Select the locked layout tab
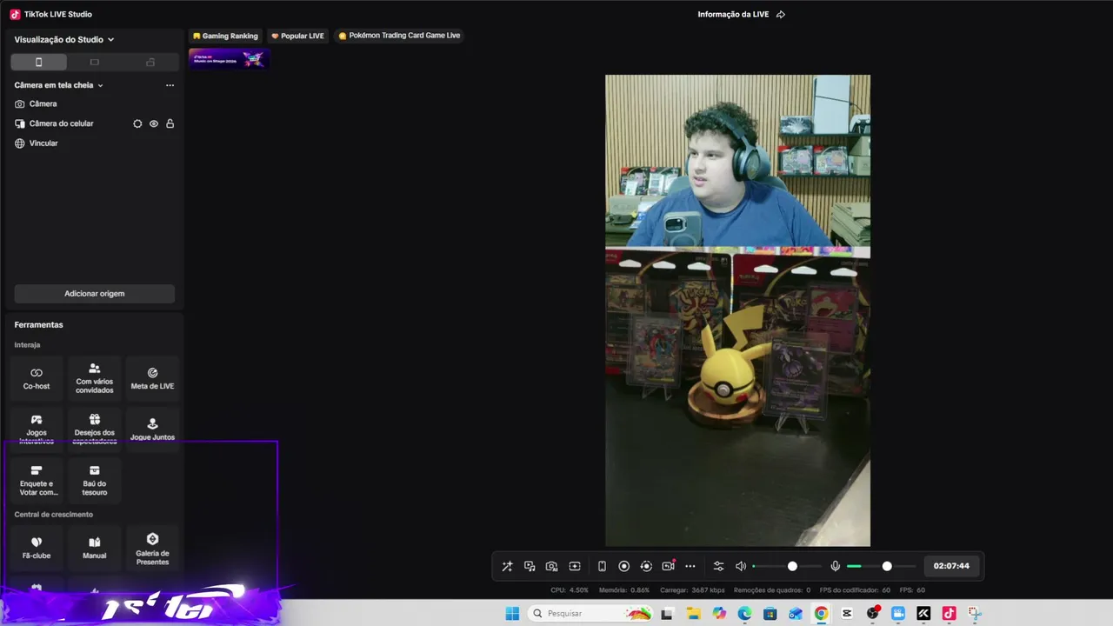 click(x=150, y=62)
